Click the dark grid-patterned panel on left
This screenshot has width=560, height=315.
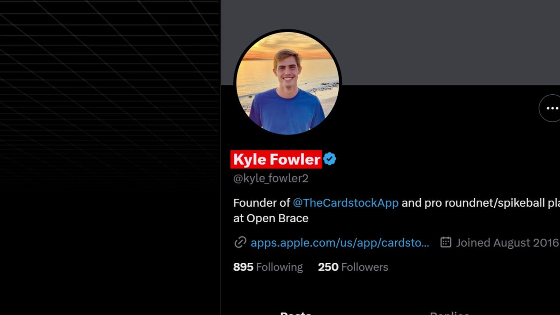click(110, 157)
